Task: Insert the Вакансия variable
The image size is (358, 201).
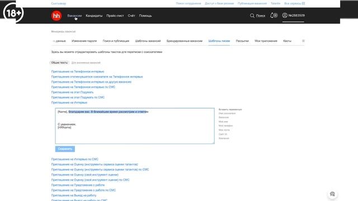Action: coord(224,117)
